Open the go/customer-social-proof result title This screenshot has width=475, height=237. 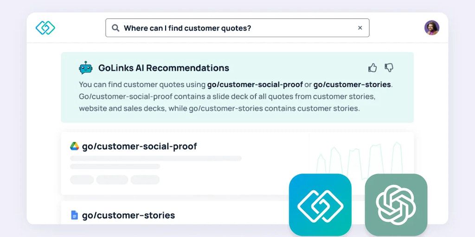pos(140,146)
